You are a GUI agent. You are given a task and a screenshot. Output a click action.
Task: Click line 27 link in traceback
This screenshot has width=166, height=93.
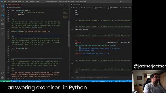click(x=80, y=50)
